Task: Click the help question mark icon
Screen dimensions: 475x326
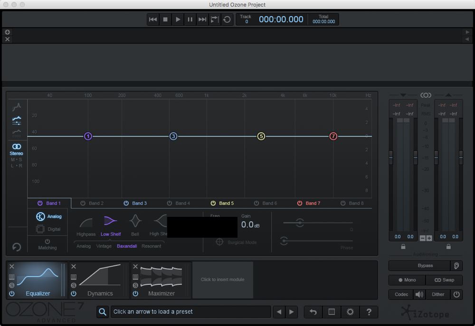Action: coord(369,312)
